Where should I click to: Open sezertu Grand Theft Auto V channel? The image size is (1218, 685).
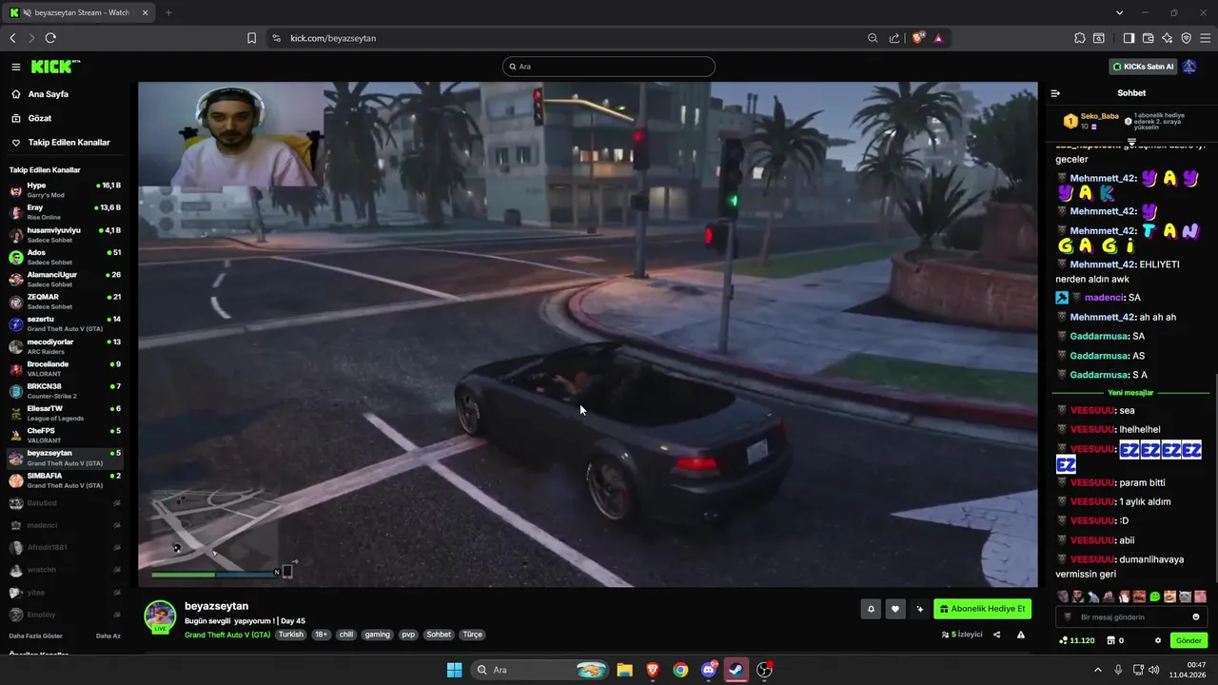pos(65,323)
